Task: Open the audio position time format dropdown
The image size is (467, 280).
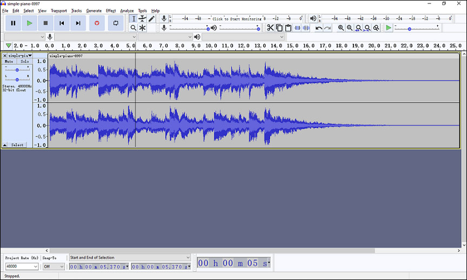Action: [269, 263]
